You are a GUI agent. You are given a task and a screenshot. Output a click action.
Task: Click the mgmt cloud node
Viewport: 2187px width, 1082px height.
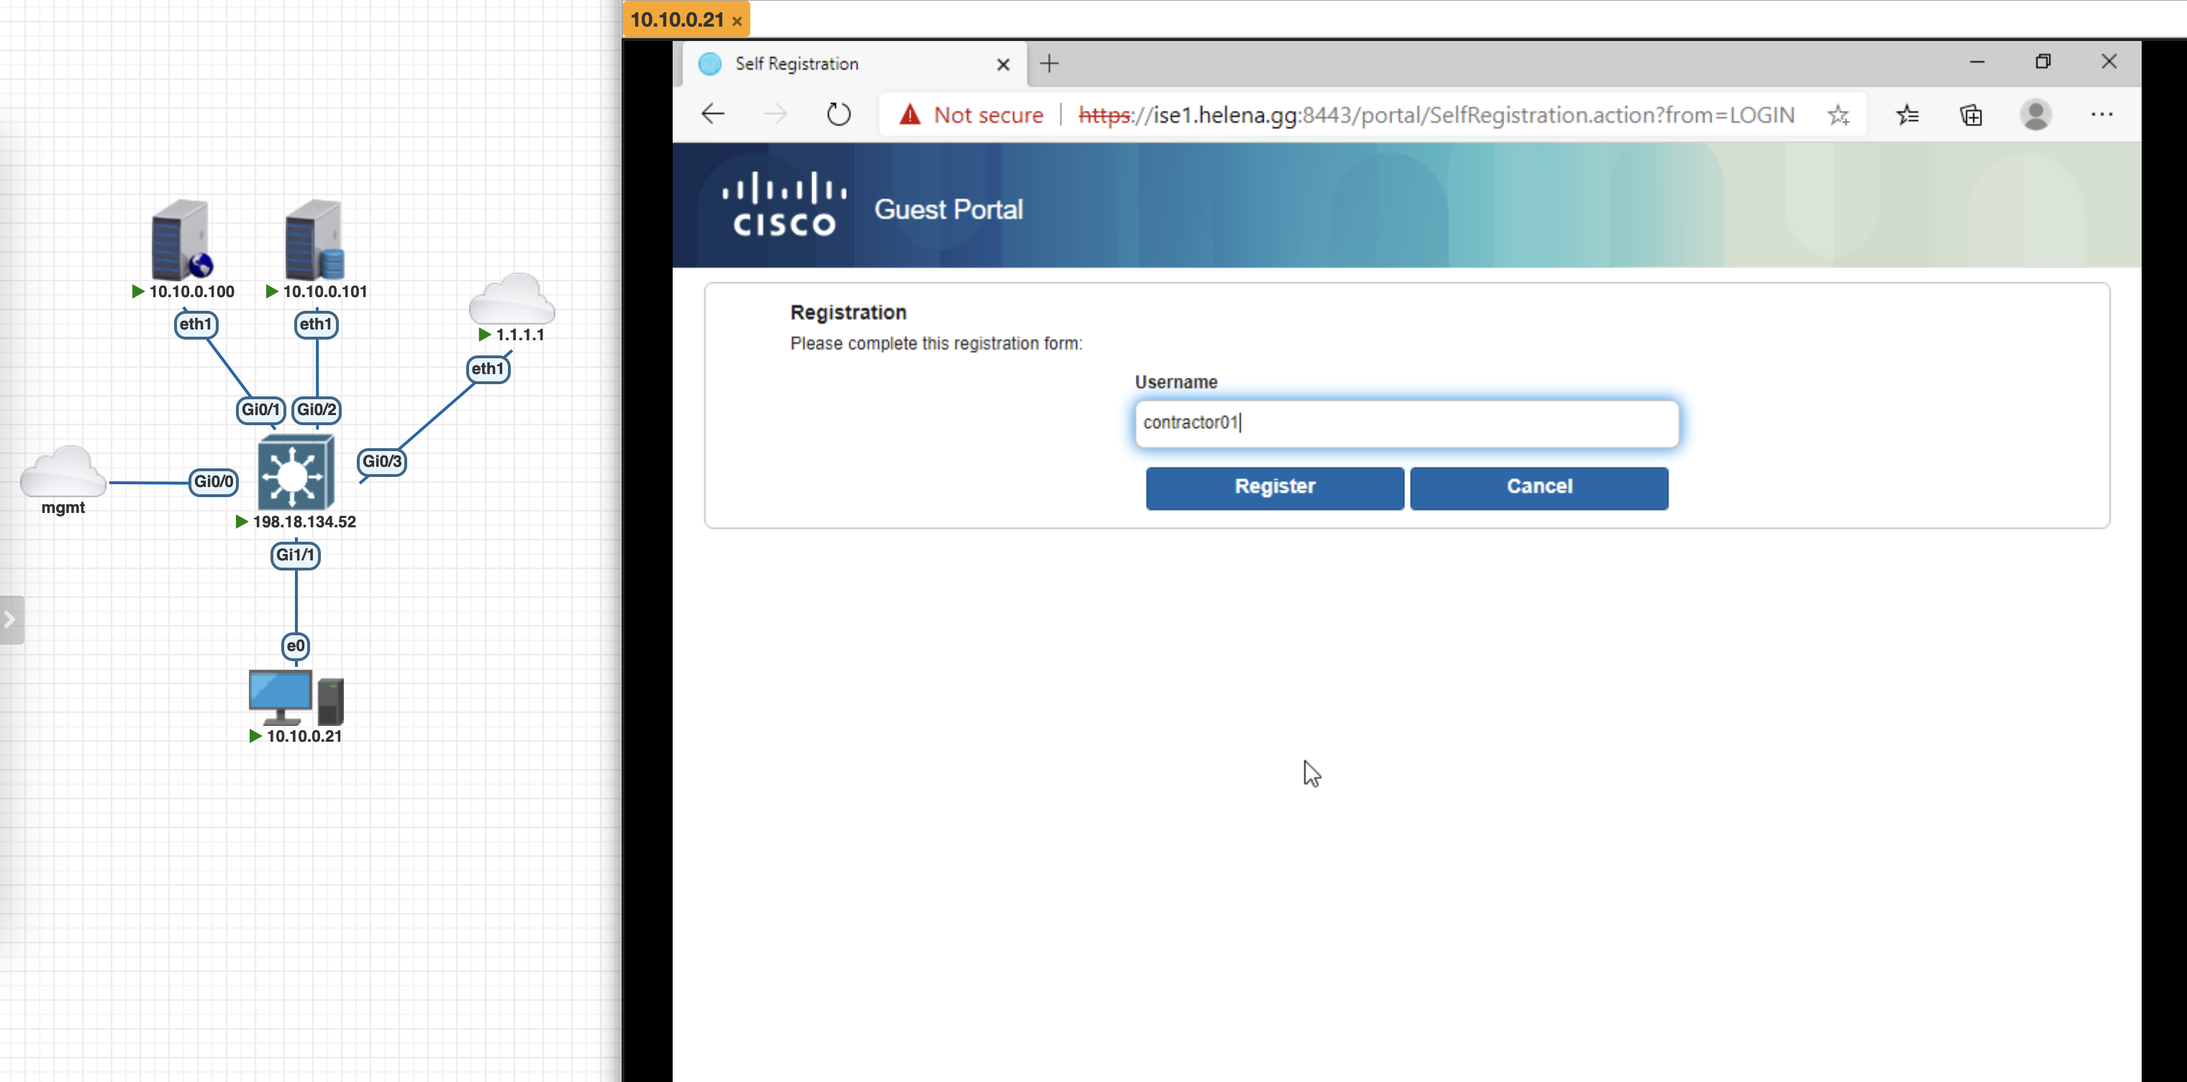coord(63,472)
